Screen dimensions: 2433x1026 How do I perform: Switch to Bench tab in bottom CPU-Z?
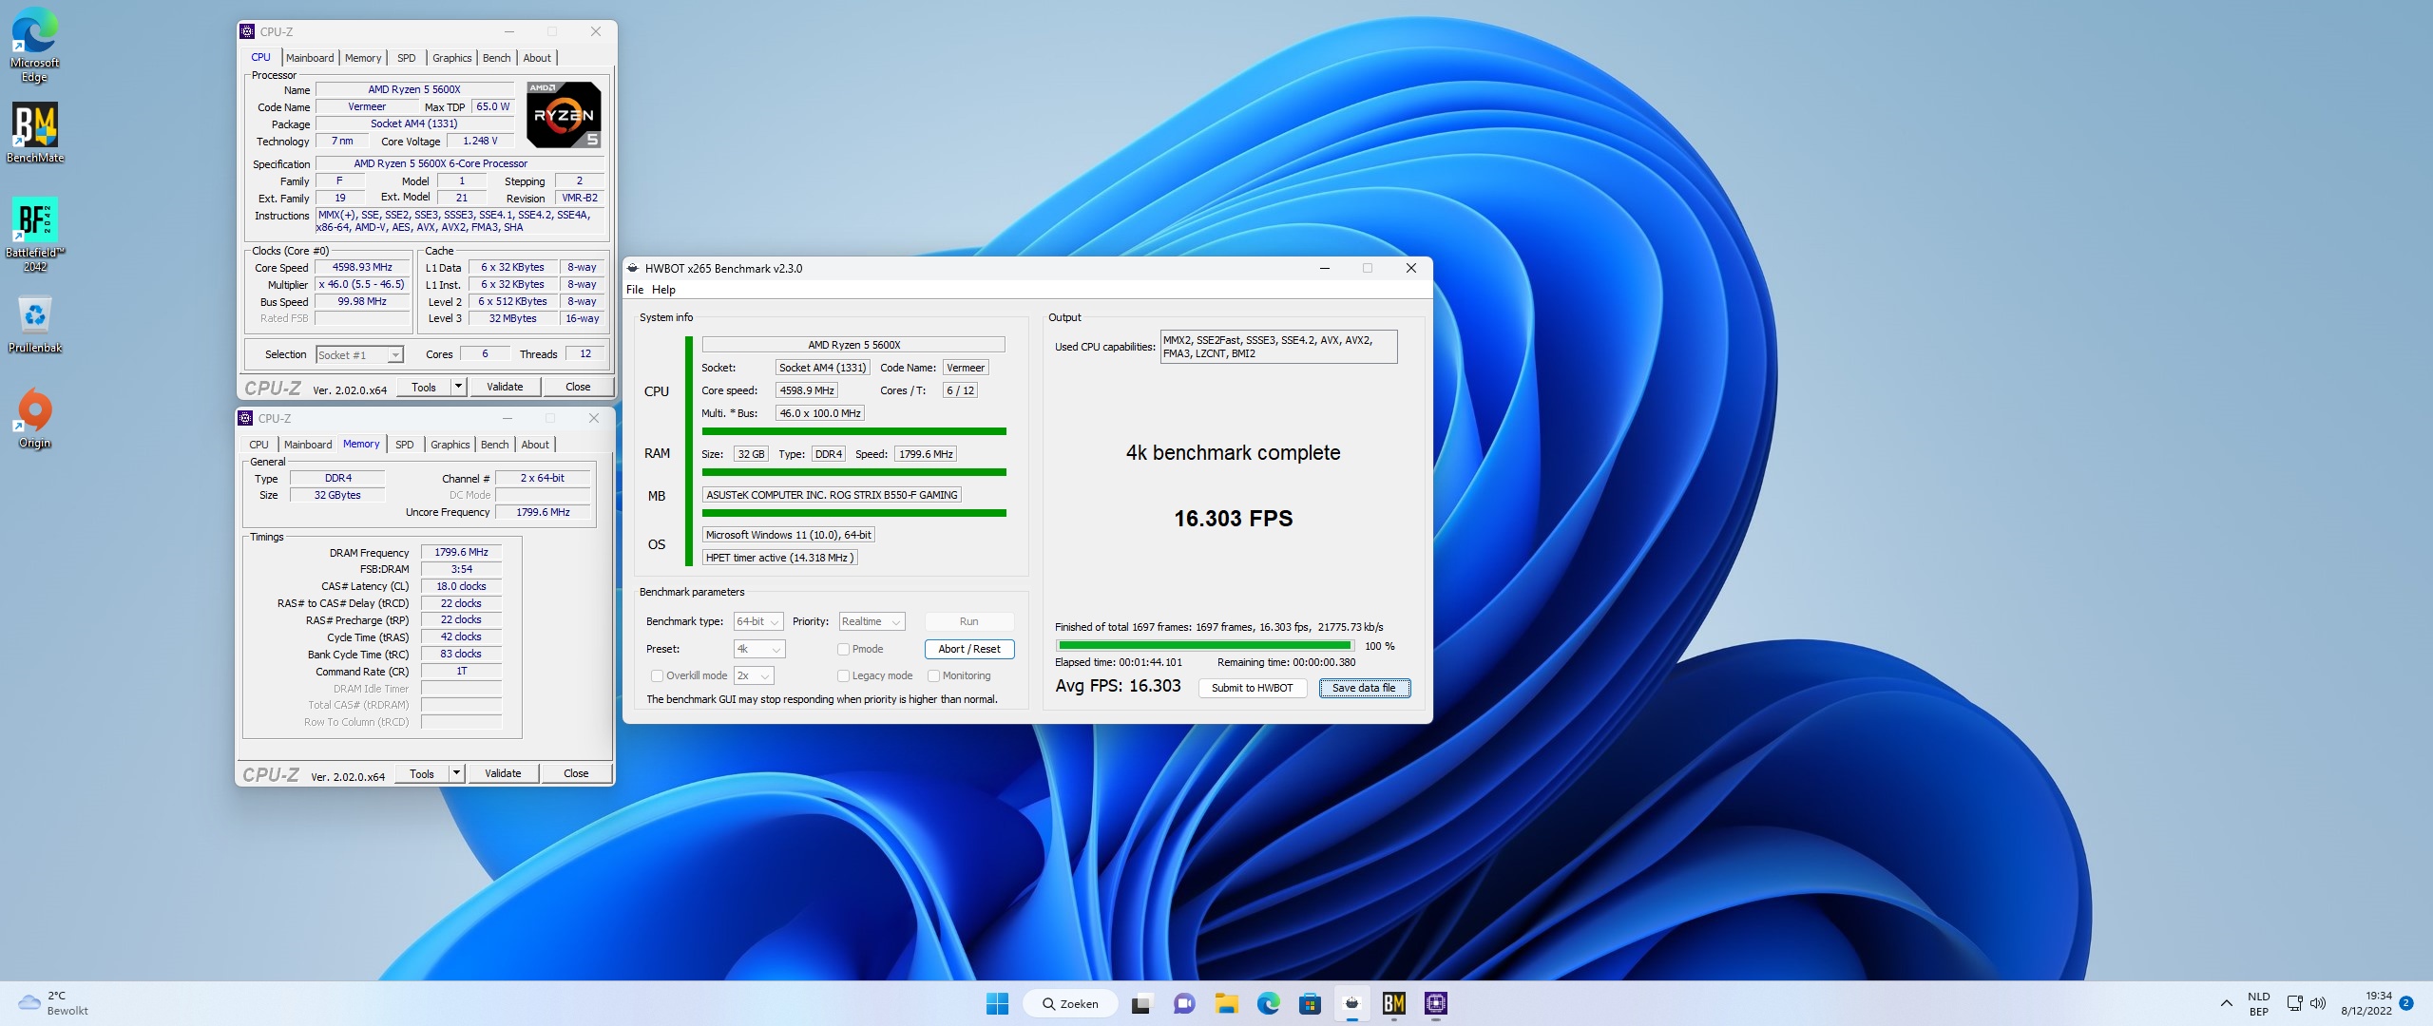click(494, 445)
